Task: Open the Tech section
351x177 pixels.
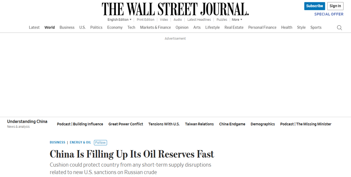Action: (x=131, y=28)
